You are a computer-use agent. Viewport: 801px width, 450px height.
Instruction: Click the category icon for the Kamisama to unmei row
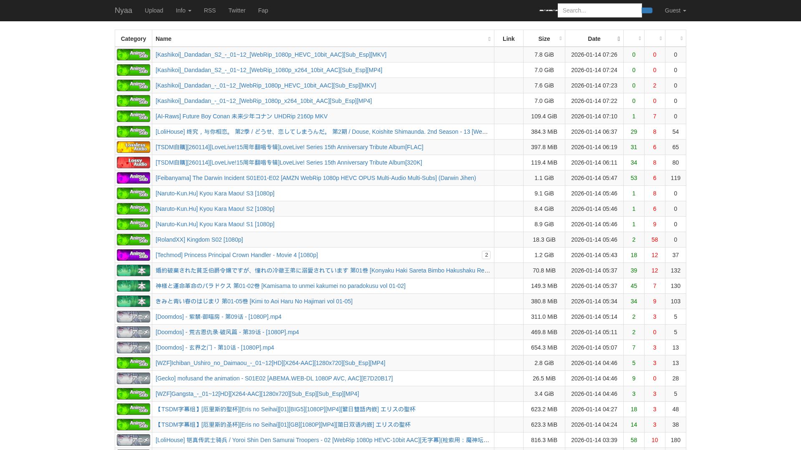pyautogui.click(x=133, y=286)
